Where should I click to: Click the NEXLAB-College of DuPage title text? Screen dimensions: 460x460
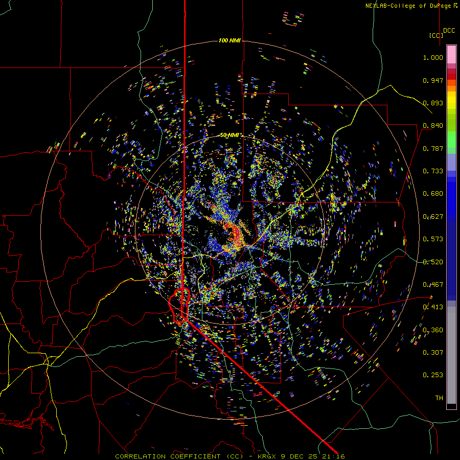[411, 6]
